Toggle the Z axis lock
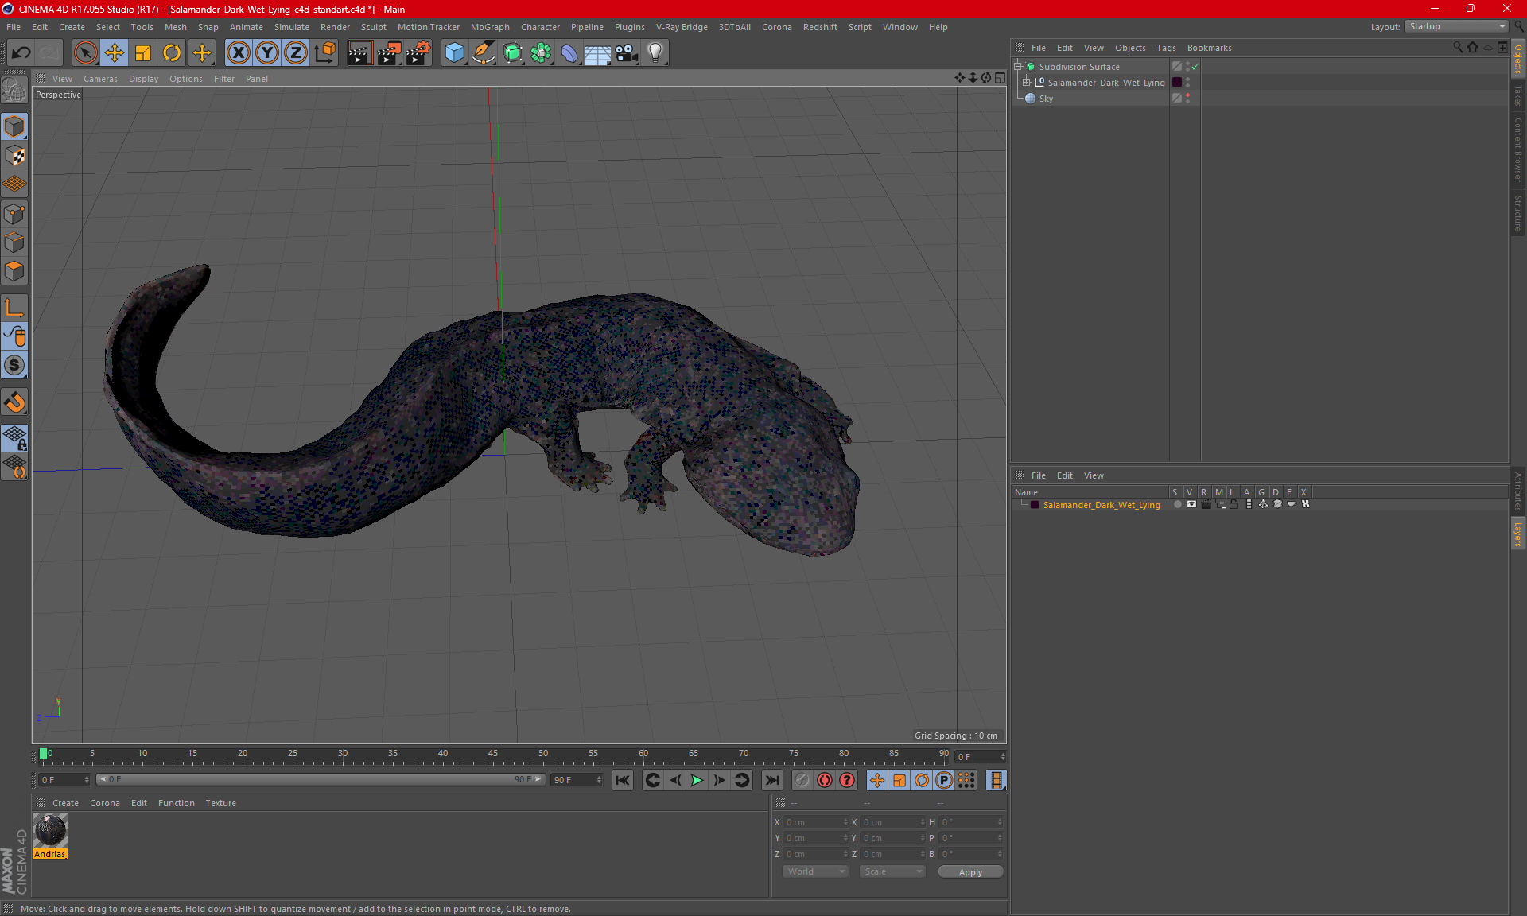1527x916 pixels. 296,53
